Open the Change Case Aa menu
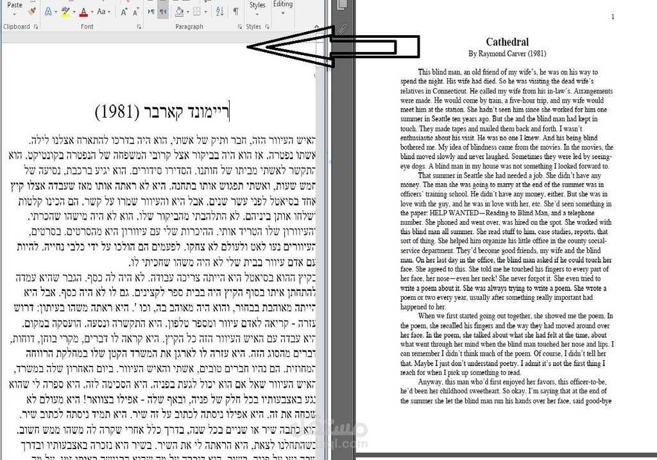The width and height of the screenshot is (657, 460). tap(103, 12)
